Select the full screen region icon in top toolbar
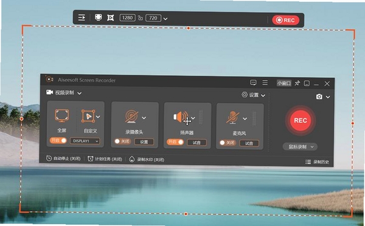Screen dimensions: 365x226 (x=98, y=18)
